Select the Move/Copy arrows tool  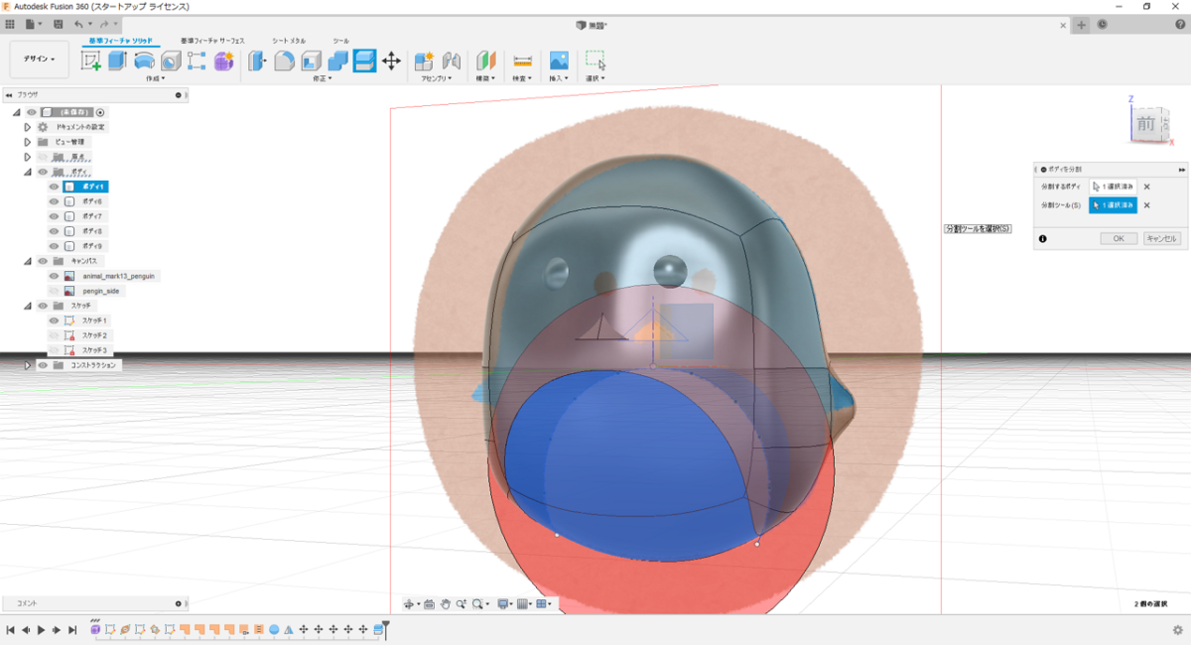click(391, 61)
